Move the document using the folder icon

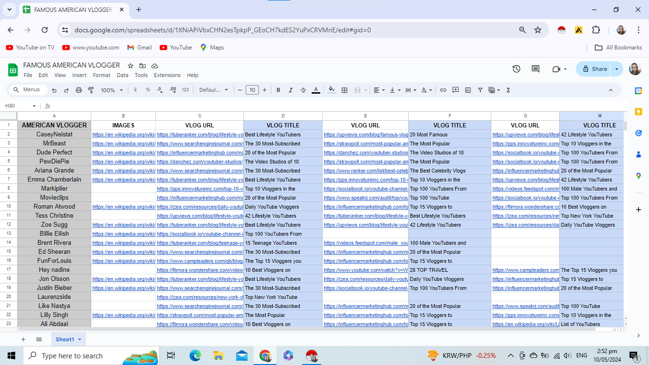143,66
